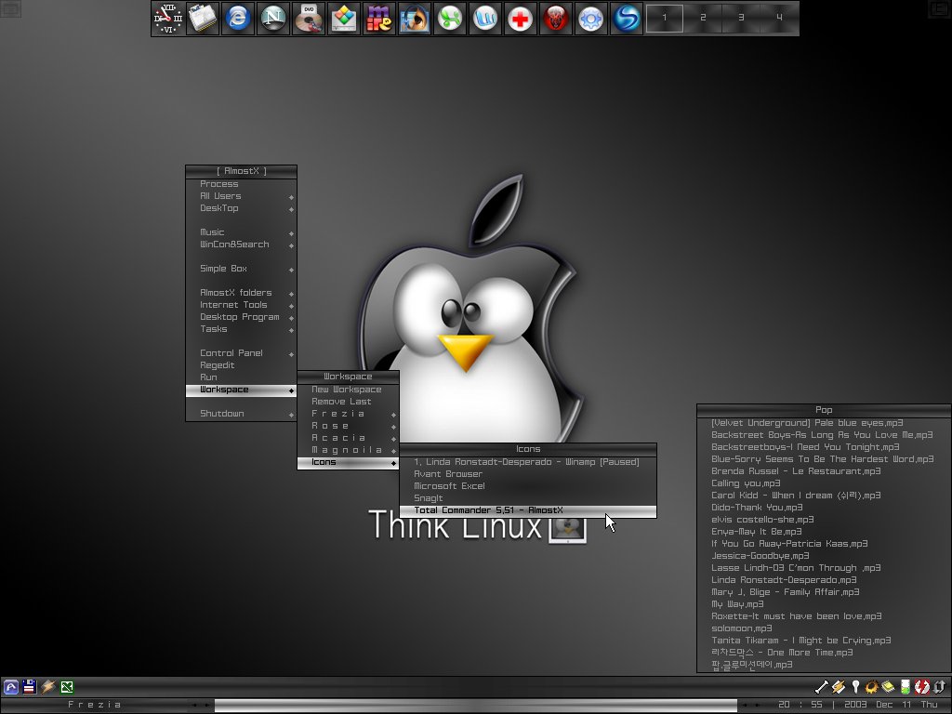Expand the Tasks submenu
Image resolution: width=952 pixels, height=714 pixels.
coord(241,329)
